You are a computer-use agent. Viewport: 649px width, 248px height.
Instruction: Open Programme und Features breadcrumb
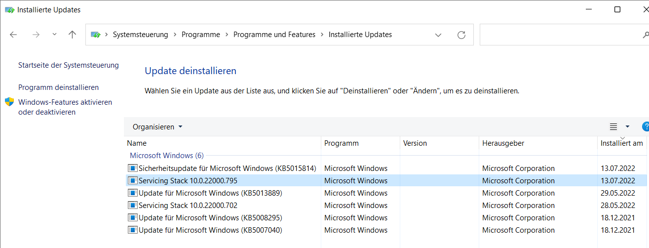274,35
